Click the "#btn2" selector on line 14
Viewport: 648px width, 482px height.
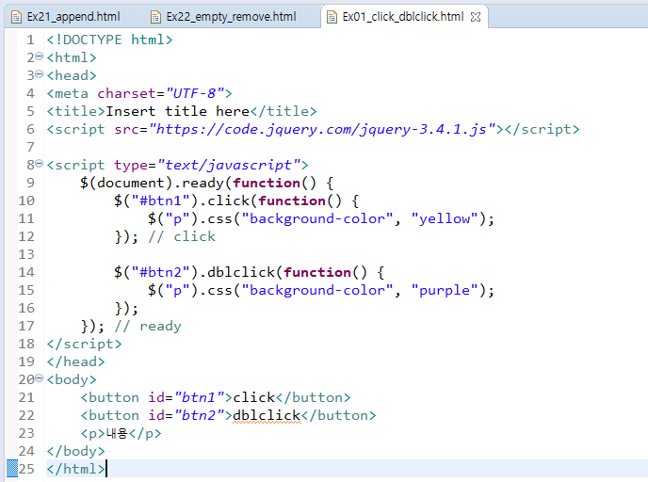pos(160,272)
